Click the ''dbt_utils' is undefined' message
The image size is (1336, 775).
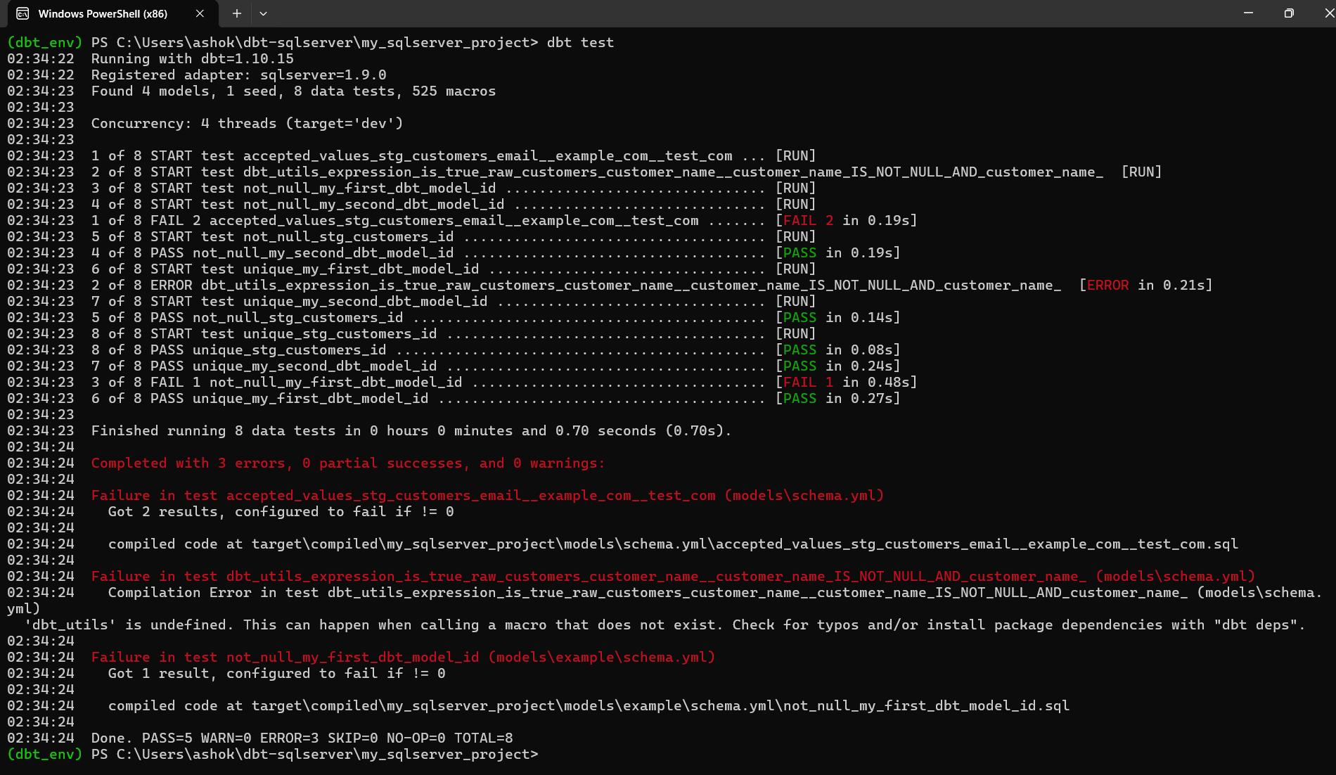664,625
